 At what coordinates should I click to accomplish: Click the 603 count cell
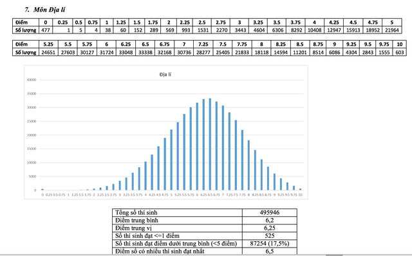coord(400,52)
